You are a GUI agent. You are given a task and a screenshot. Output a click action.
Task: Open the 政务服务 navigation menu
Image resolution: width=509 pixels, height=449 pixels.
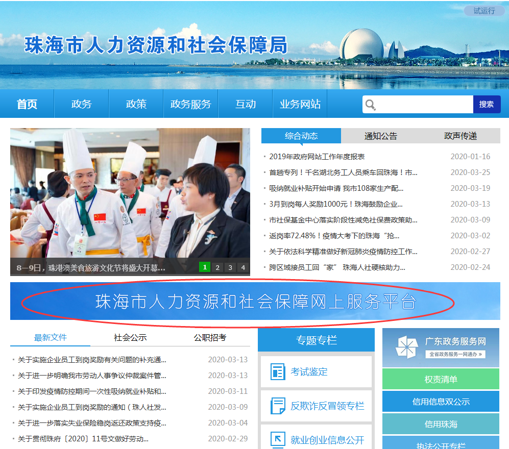coord(190,104)
